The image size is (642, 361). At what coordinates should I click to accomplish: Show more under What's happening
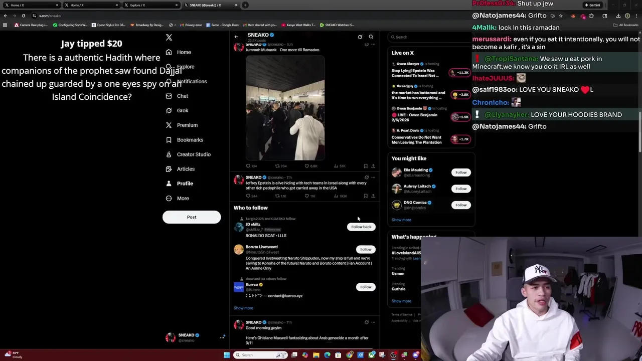click(x=401, y=301)
